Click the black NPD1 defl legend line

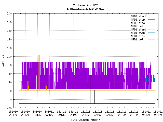[152, 39]
